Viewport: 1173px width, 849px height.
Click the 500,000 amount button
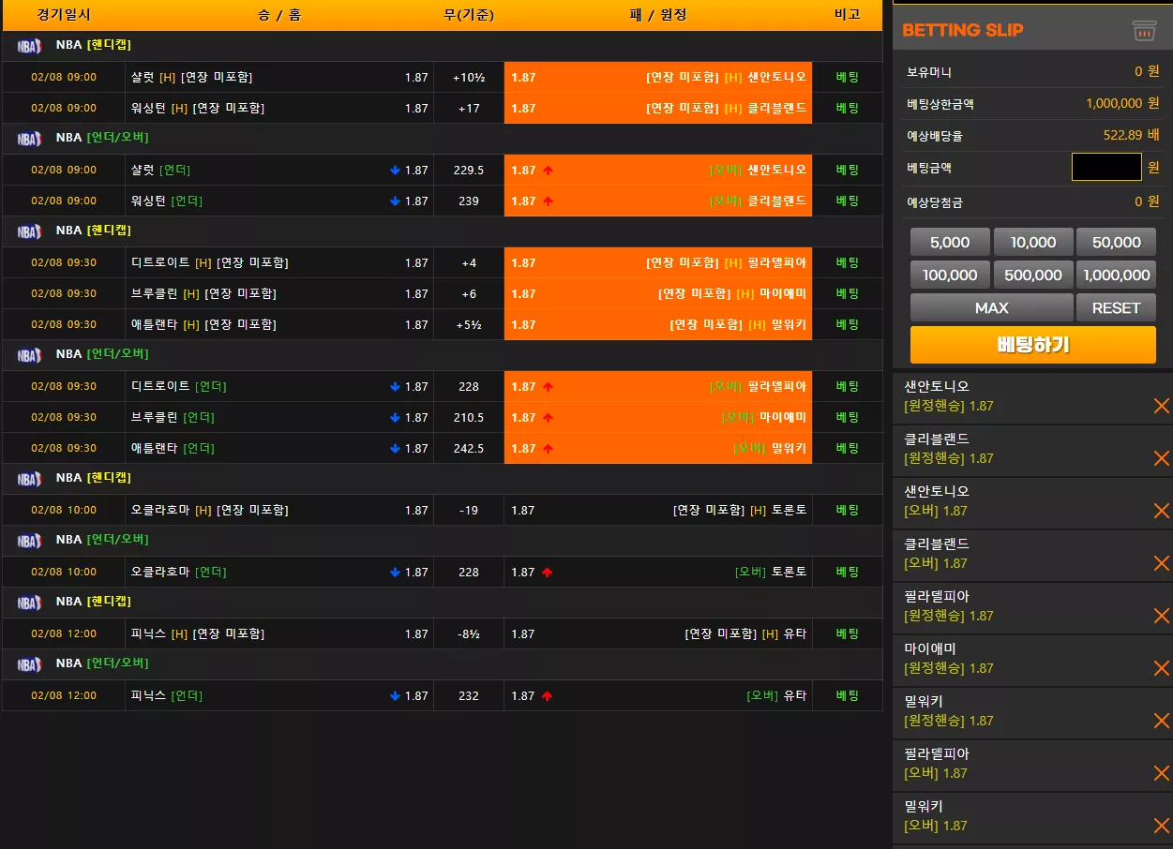click(1032, 275)
